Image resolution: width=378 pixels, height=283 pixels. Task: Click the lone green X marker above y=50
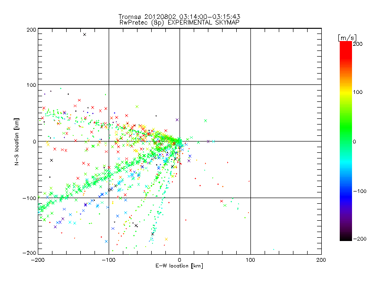pyautogui.click(x=137, y=107)
